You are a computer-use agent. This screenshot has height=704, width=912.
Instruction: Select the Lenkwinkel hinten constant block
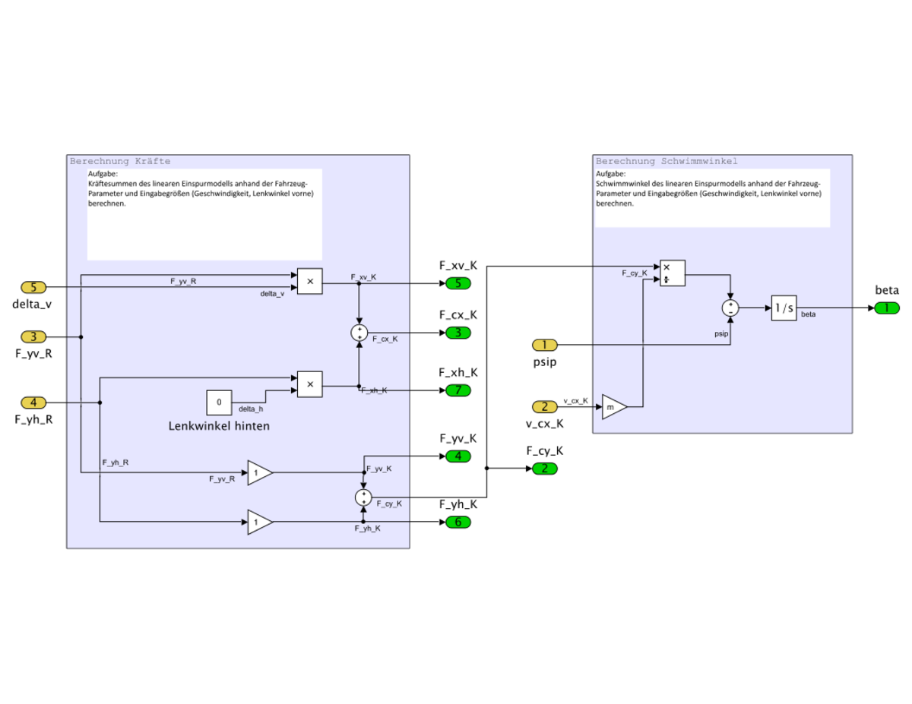pos(219,403)
